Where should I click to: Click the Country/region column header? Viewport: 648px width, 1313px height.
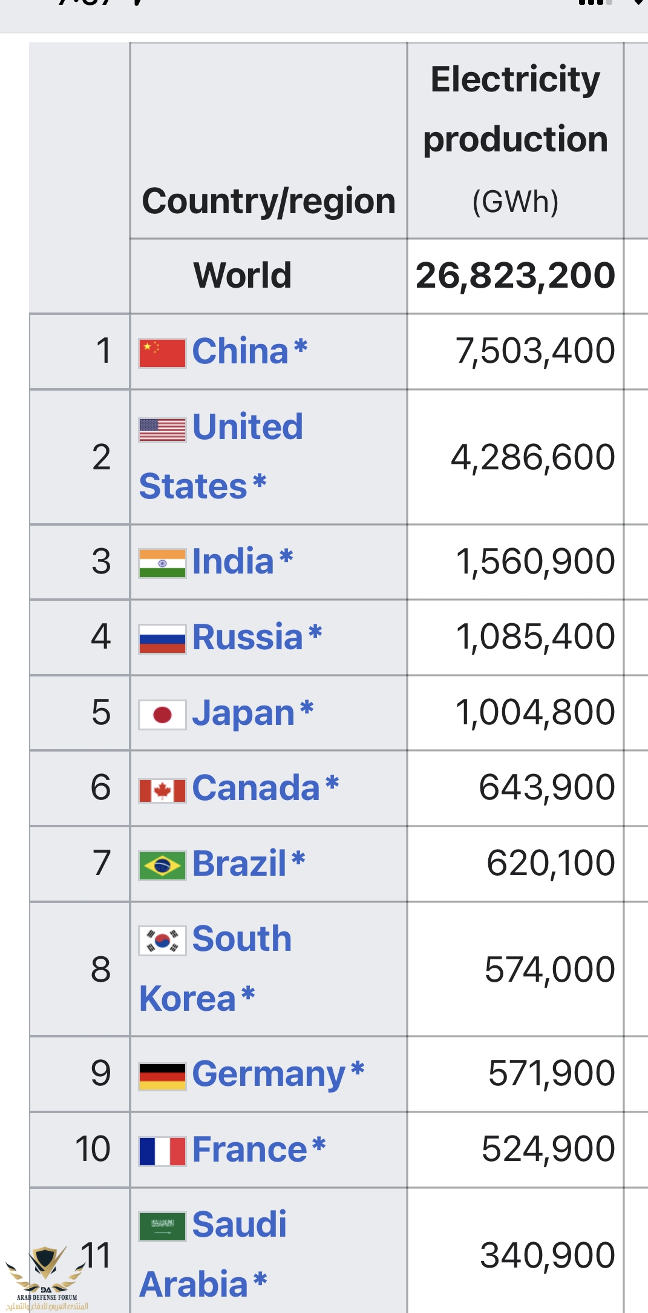269,201
